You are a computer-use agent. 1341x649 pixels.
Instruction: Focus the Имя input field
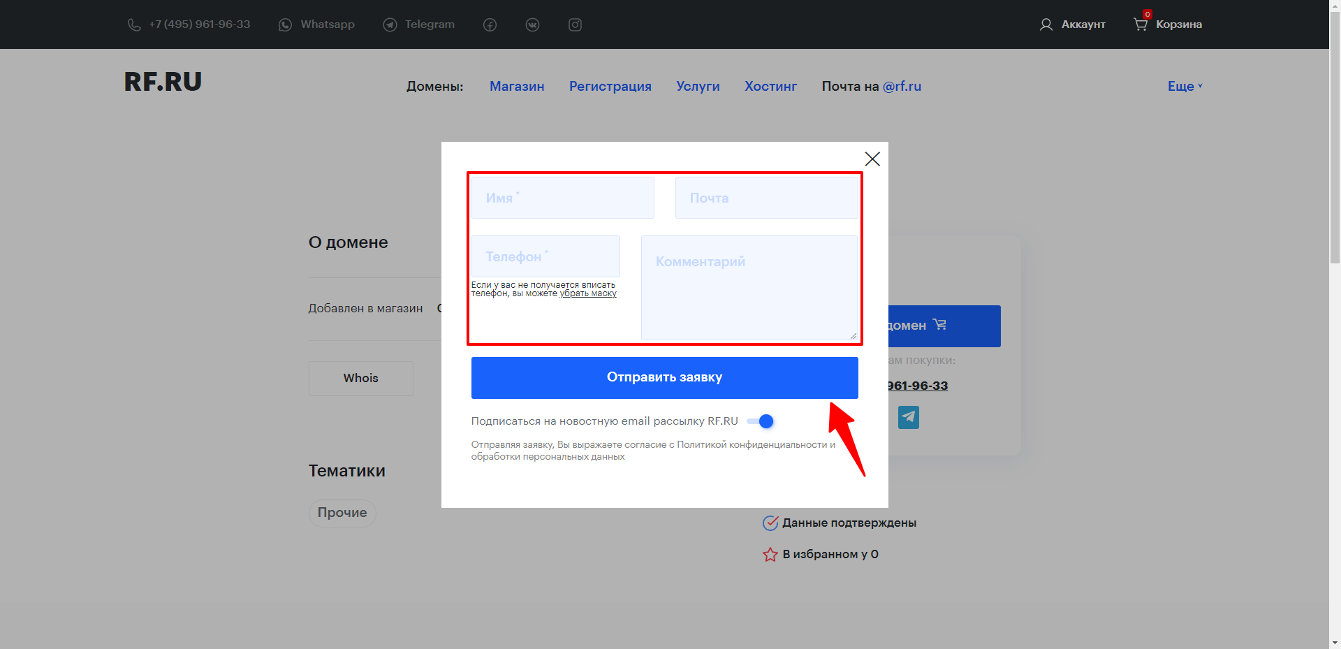point(562,198)
